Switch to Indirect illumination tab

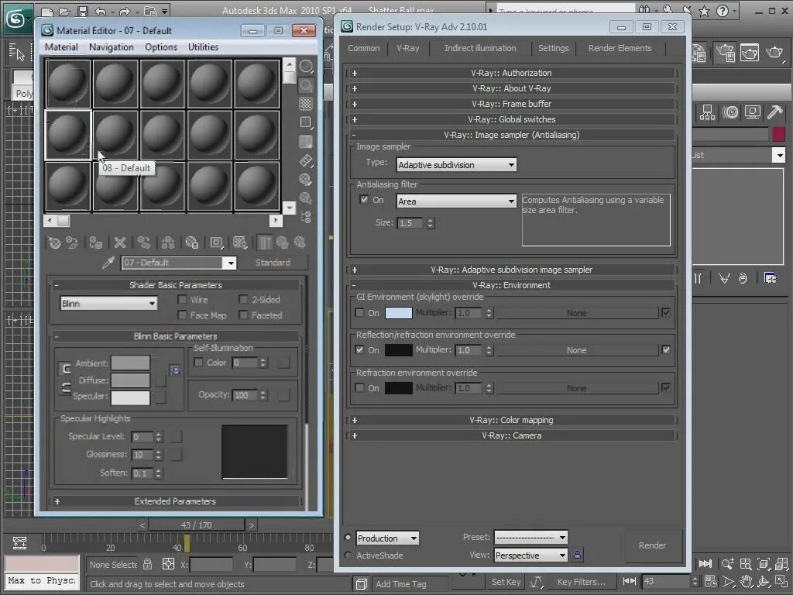(480, 48)
